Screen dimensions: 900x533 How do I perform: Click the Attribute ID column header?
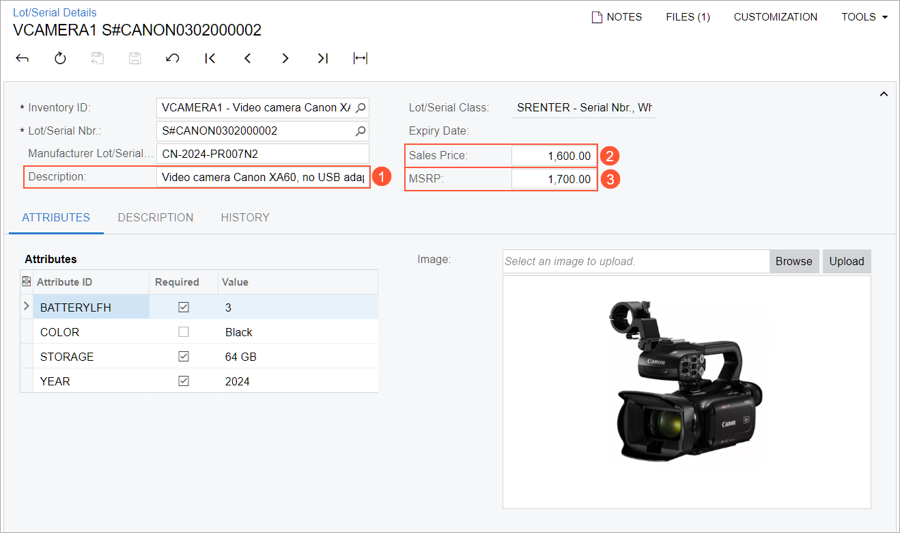[x=91, y=282]
